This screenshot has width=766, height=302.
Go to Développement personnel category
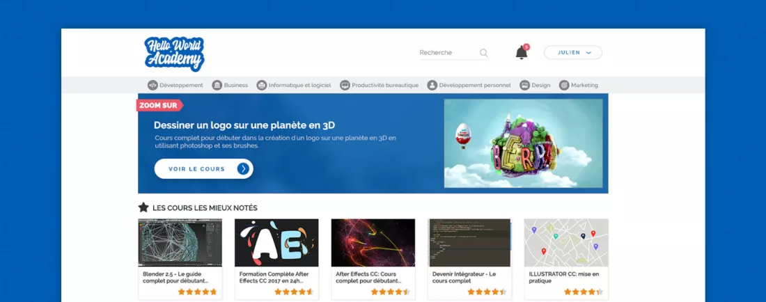[469, 85]
